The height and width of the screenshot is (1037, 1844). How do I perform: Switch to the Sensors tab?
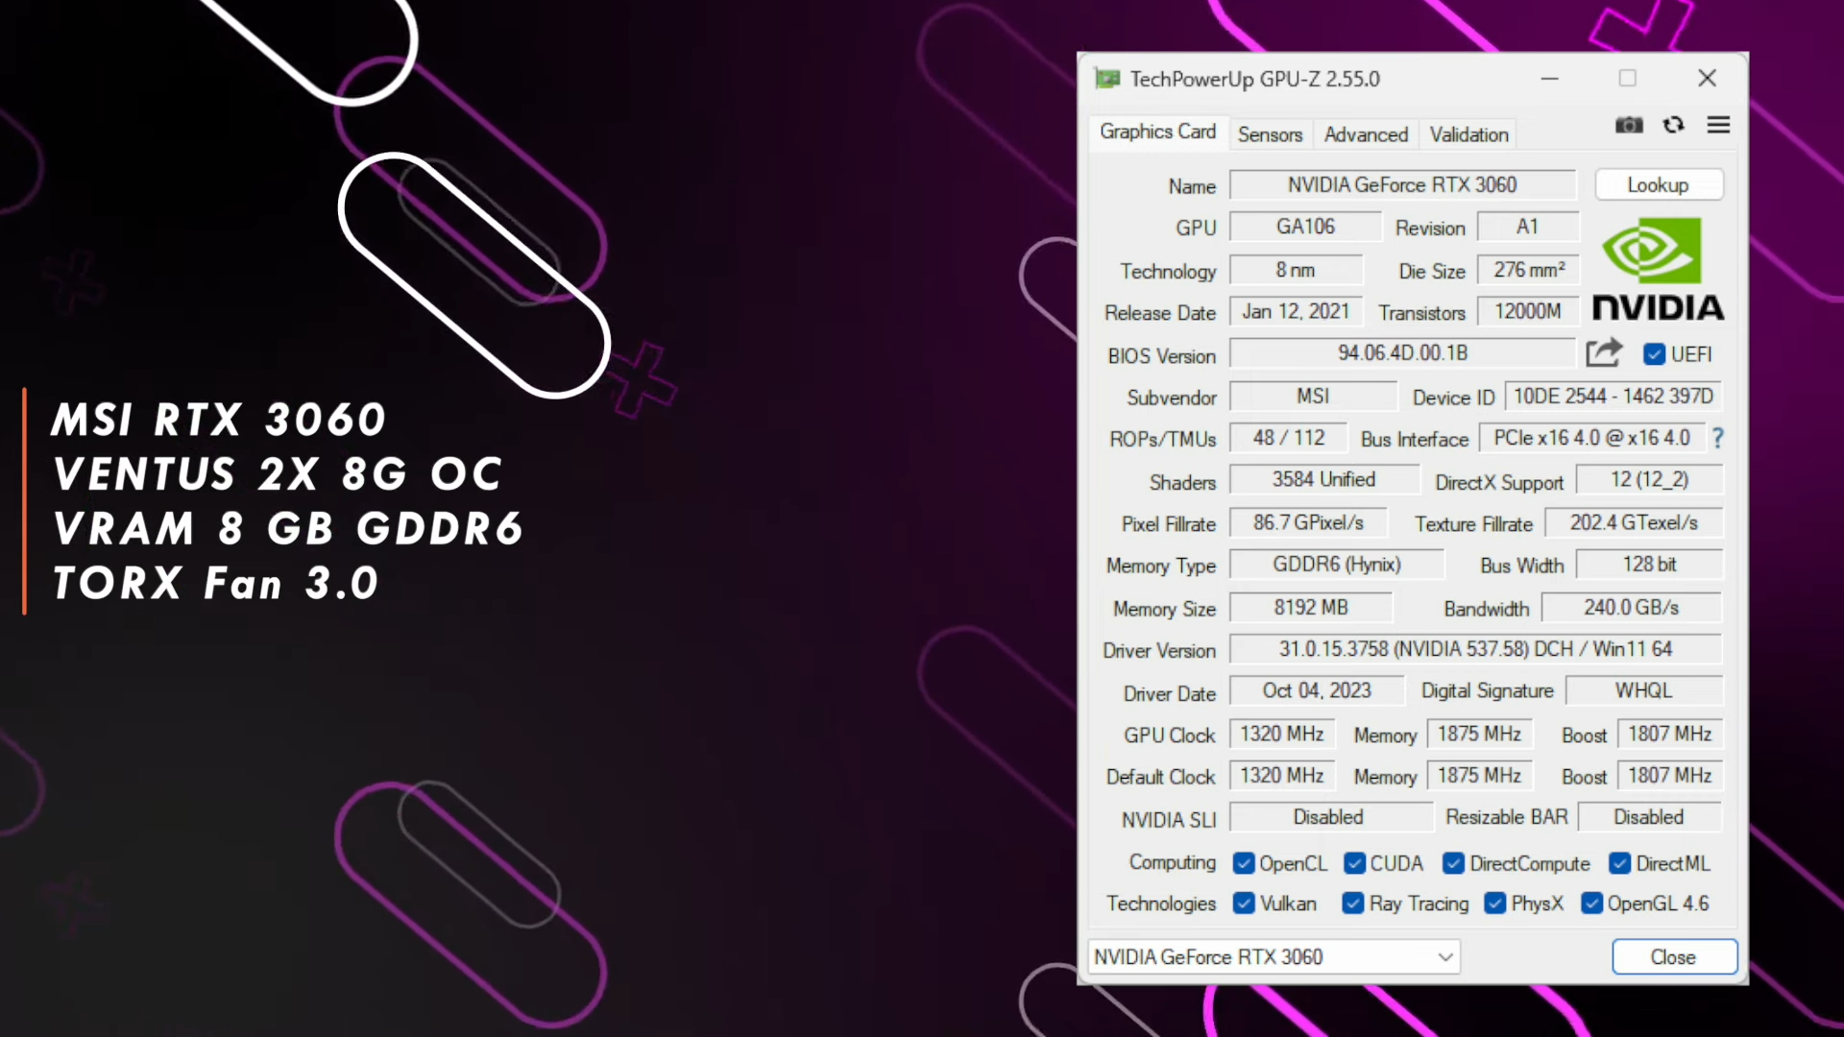pos(1270,134)
